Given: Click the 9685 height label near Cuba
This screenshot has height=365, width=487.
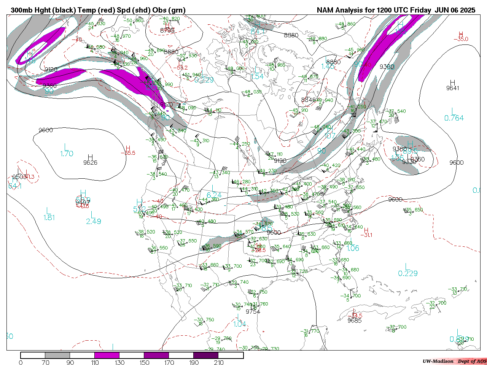Looking at the screenshot, I should [x=355, y=321].
